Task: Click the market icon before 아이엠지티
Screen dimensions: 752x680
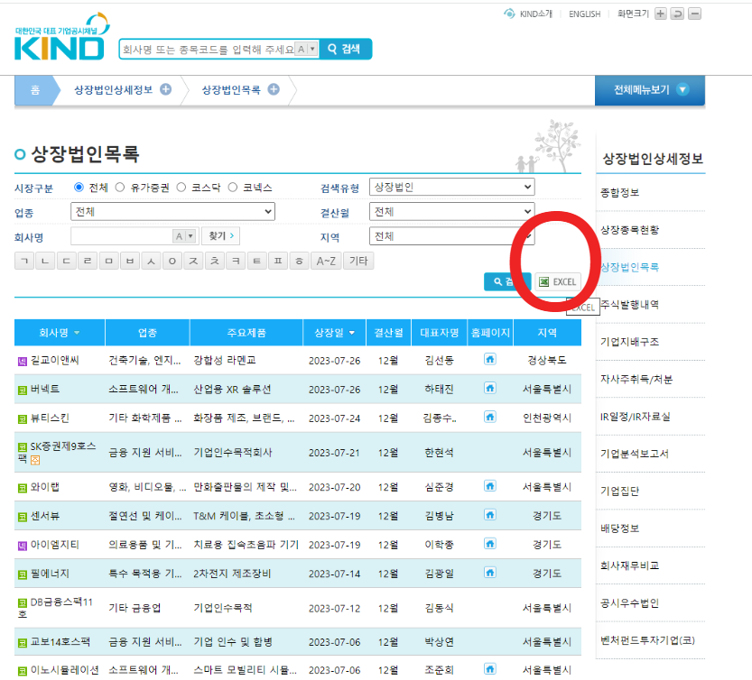Action: tap(22, 546)
